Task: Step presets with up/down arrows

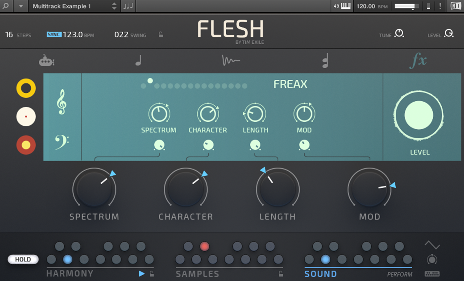Action: 114,6
